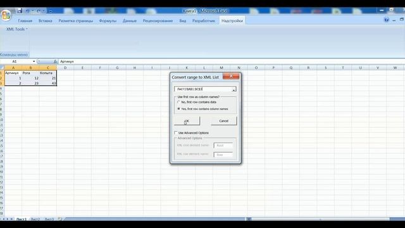The image size is (405, 228).
Task: Open the Name Box dropdown arrow
Action: pyautogui.click(x=34, y=61)
